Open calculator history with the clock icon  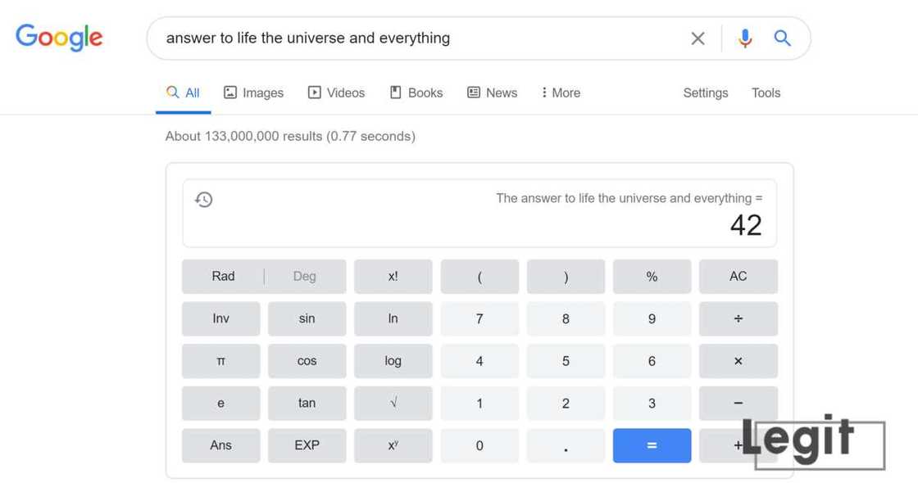point(204,199)
